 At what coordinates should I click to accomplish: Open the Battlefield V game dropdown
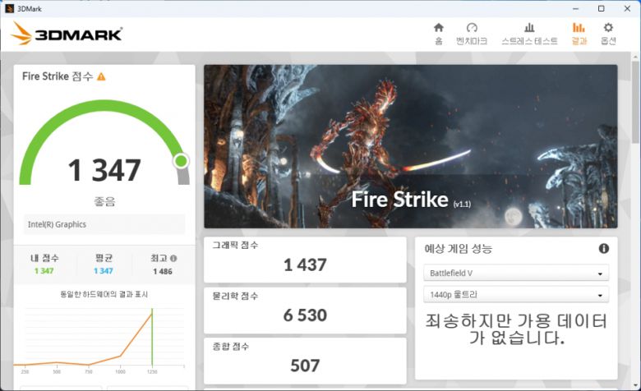pyautogui.click(x=516, y=273)
